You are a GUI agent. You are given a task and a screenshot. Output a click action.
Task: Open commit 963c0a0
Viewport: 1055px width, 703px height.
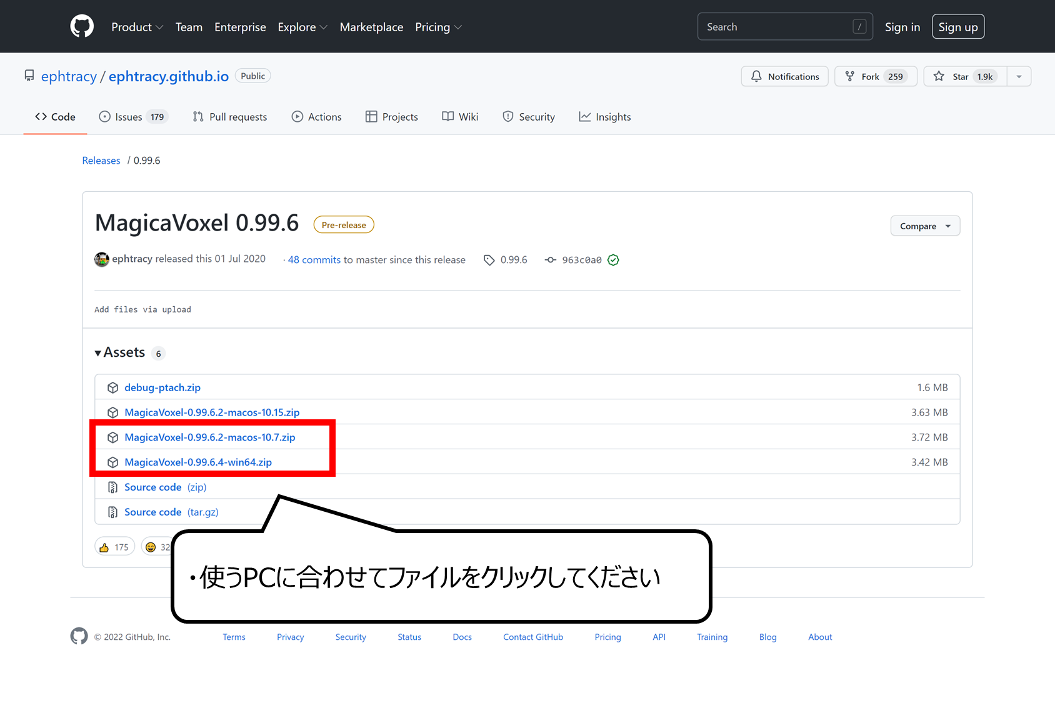point(582,260)
